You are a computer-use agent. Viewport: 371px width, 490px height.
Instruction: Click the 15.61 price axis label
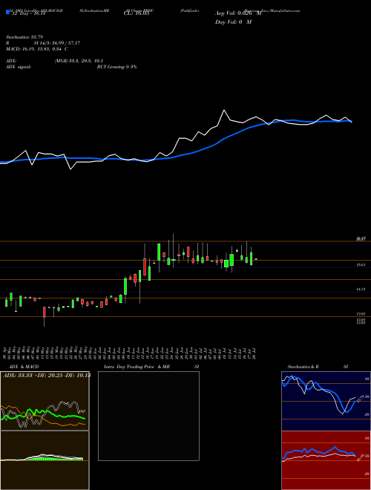tap(361, 265)
